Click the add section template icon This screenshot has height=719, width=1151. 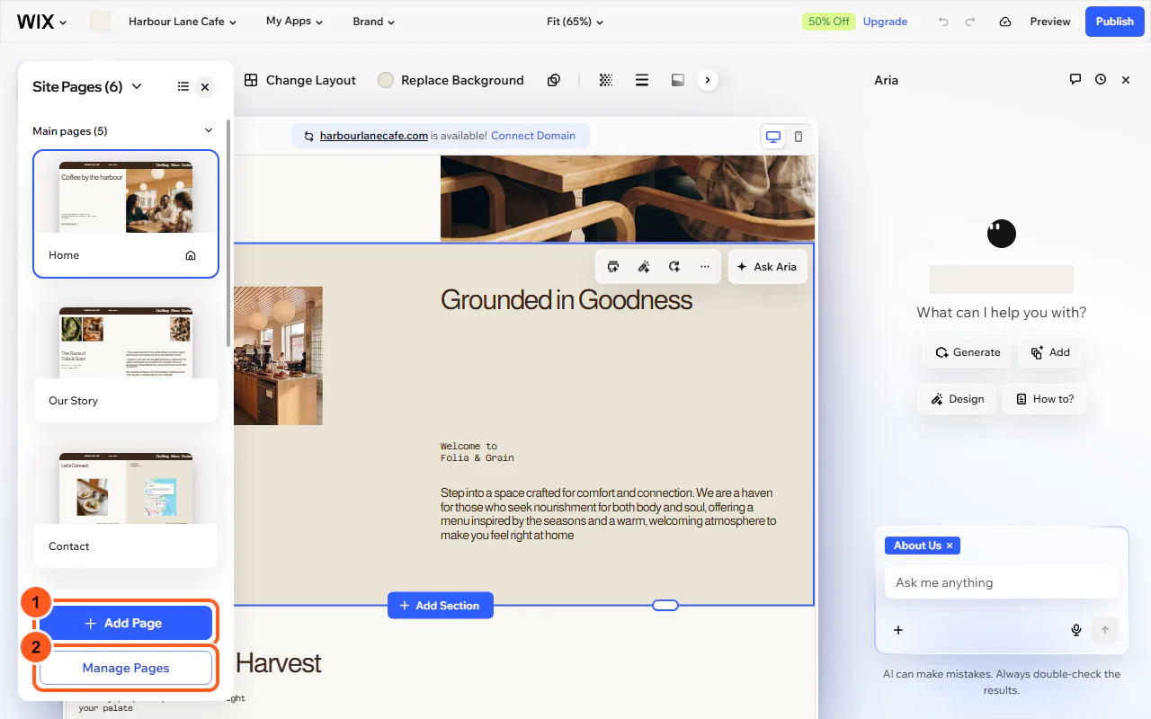(613, 267)
